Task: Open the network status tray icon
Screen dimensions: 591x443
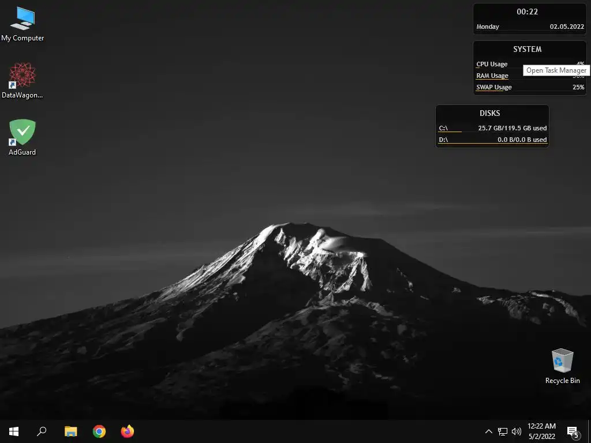Action: click(503, 431)
